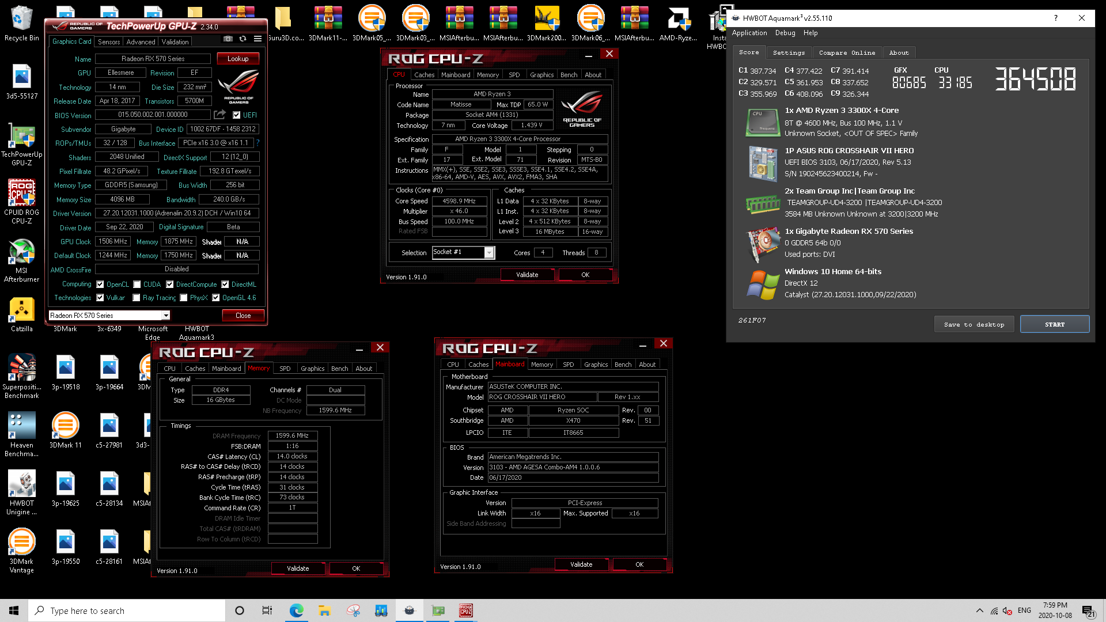Viewport: 1106px width, 622px height.
Task: Click the Lookup button in GPU-Z
Action: pyautogui.click(x=238, y=59)
